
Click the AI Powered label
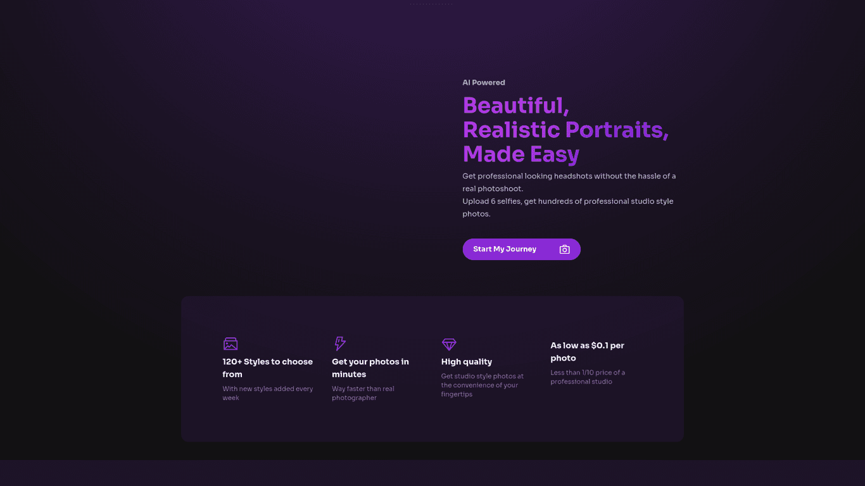pyautogui.click(x=484, y=82)
